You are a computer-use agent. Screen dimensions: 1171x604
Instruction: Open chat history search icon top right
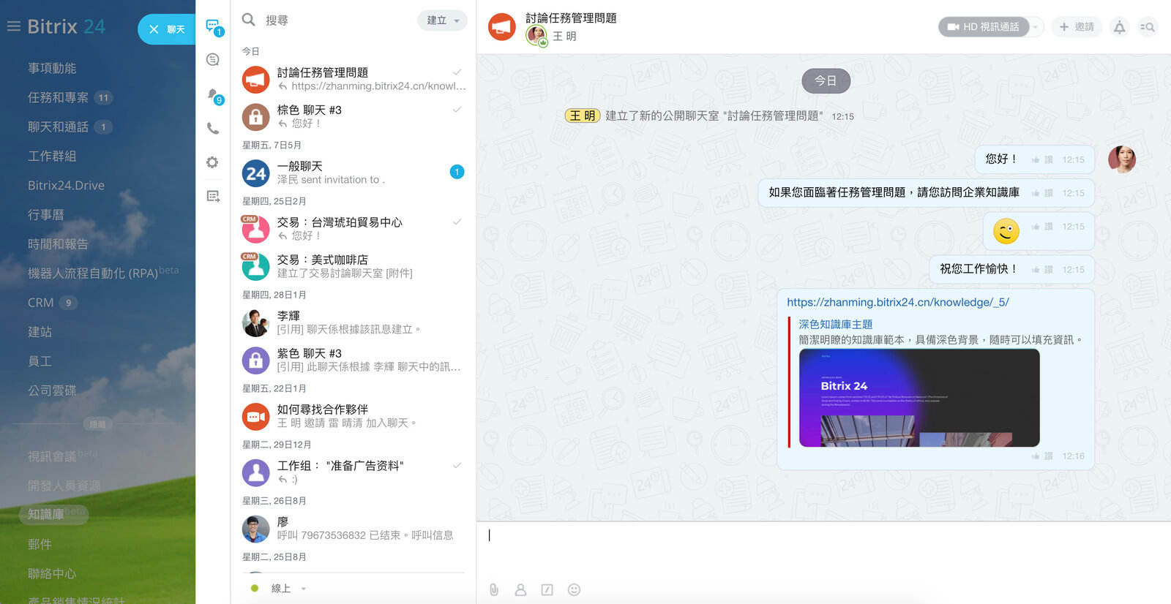(x=1148, y=28)
